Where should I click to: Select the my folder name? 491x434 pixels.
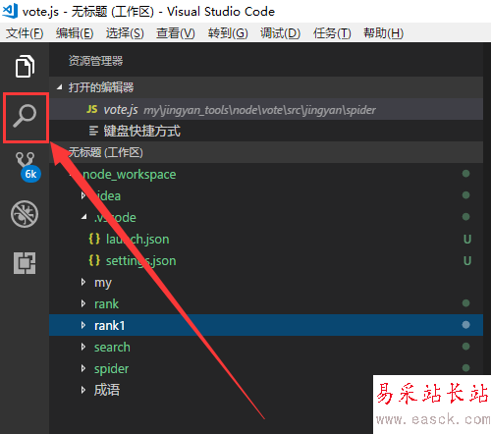coord(103,283)
